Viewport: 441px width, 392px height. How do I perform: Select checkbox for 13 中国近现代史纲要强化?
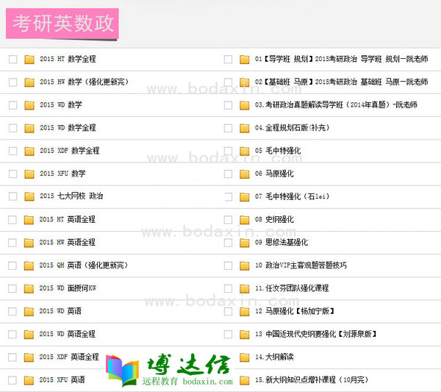tap(228, 335)
